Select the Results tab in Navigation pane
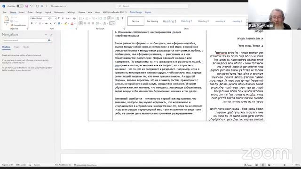The width and height of the screenshot is (301, 169). (x=26, y=47)
